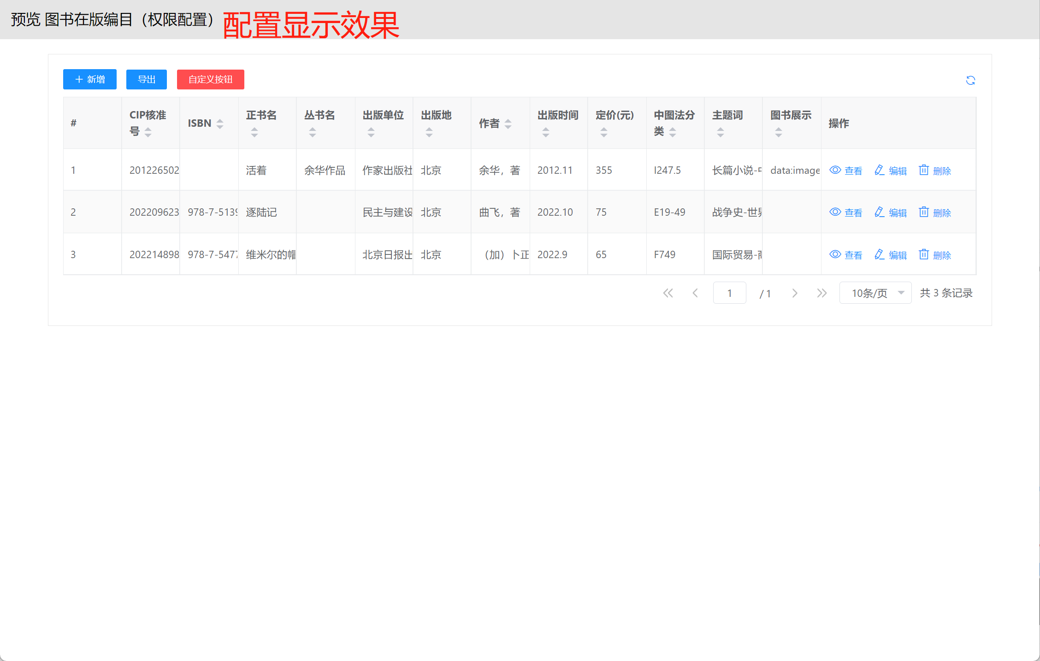
Task: Click the 编辑 pencil icon for 逐陆记
Action: 879,212
